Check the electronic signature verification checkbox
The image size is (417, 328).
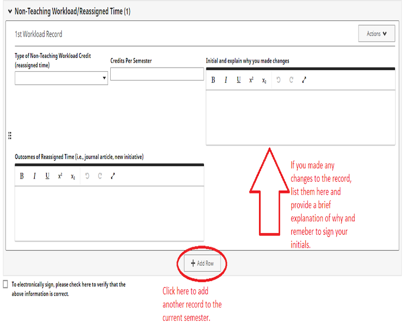5,284
